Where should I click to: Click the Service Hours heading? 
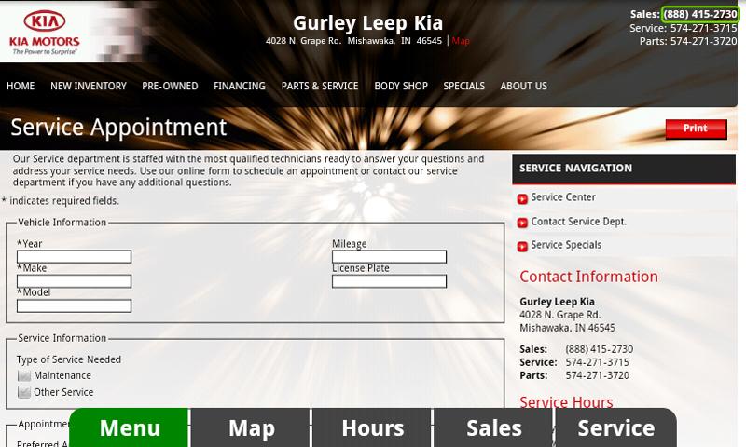566,402
